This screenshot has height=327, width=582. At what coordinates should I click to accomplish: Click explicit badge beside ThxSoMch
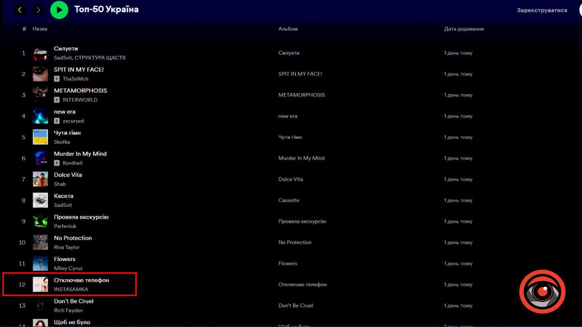coord(57,79)
